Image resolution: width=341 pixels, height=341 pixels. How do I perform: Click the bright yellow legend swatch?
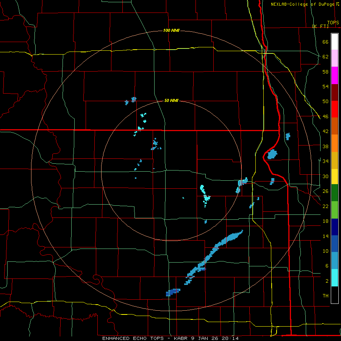(x=335, y=177)
